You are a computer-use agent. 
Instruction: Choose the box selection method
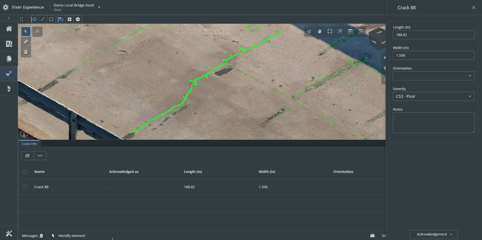[51, 19]
